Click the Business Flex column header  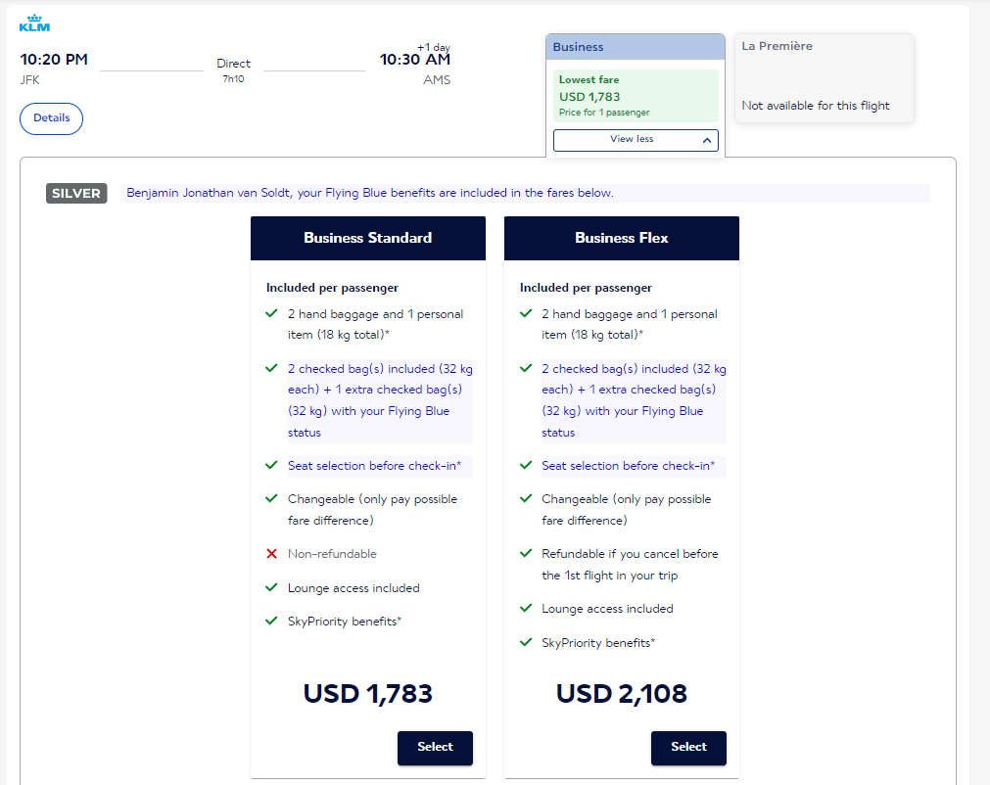[622, 238]
